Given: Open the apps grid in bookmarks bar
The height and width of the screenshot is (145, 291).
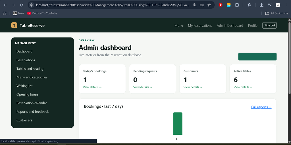Looking at the screenshot, I should (x=5, y=13).
